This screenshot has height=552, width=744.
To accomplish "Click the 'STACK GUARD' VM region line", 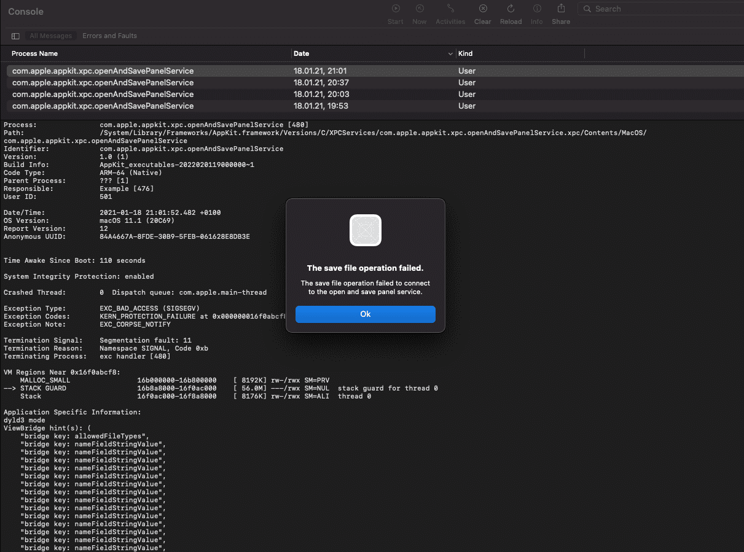I will tap(221, 388).
